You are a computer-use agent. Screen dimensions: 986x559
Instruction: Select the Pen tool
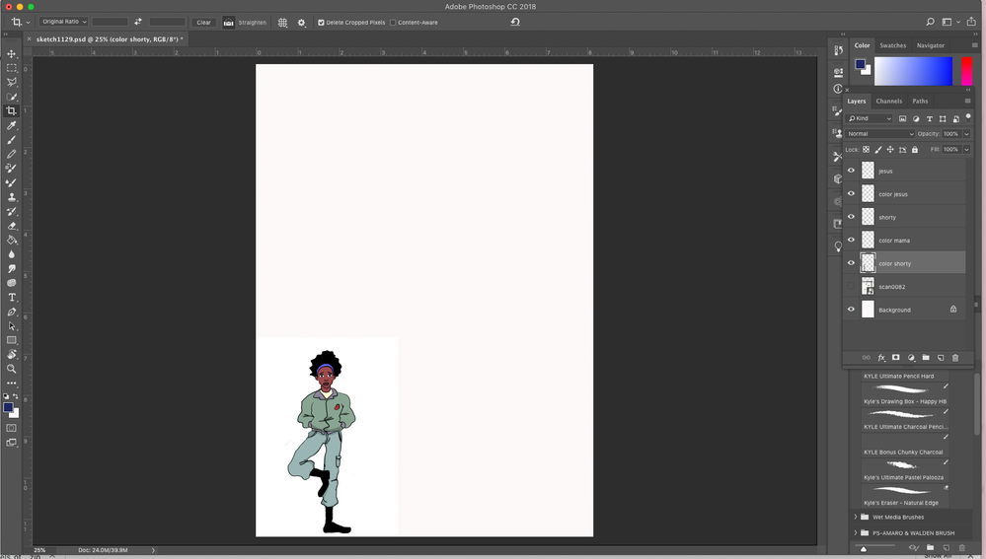coord(11,312)
